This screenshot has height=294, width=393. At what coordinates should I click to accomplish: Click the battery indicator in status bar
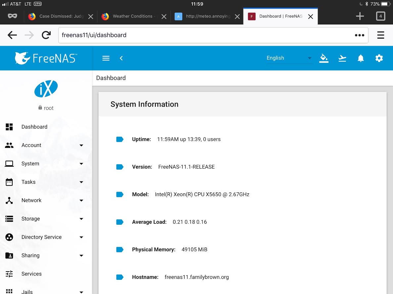(x=386, y=4)
